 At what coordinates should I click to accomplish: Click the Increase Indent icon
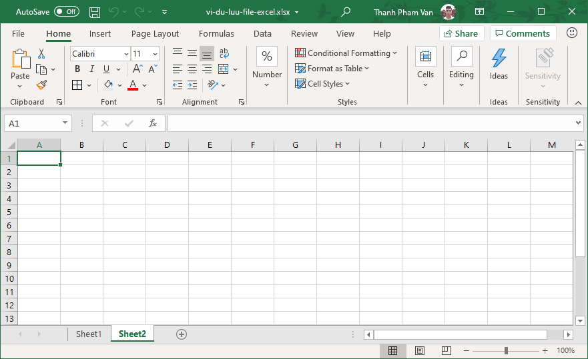[192, 85]
